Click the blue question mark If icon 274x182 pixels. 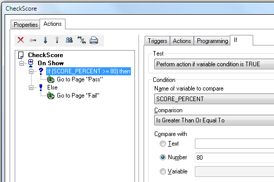click(x=41, y=71)
